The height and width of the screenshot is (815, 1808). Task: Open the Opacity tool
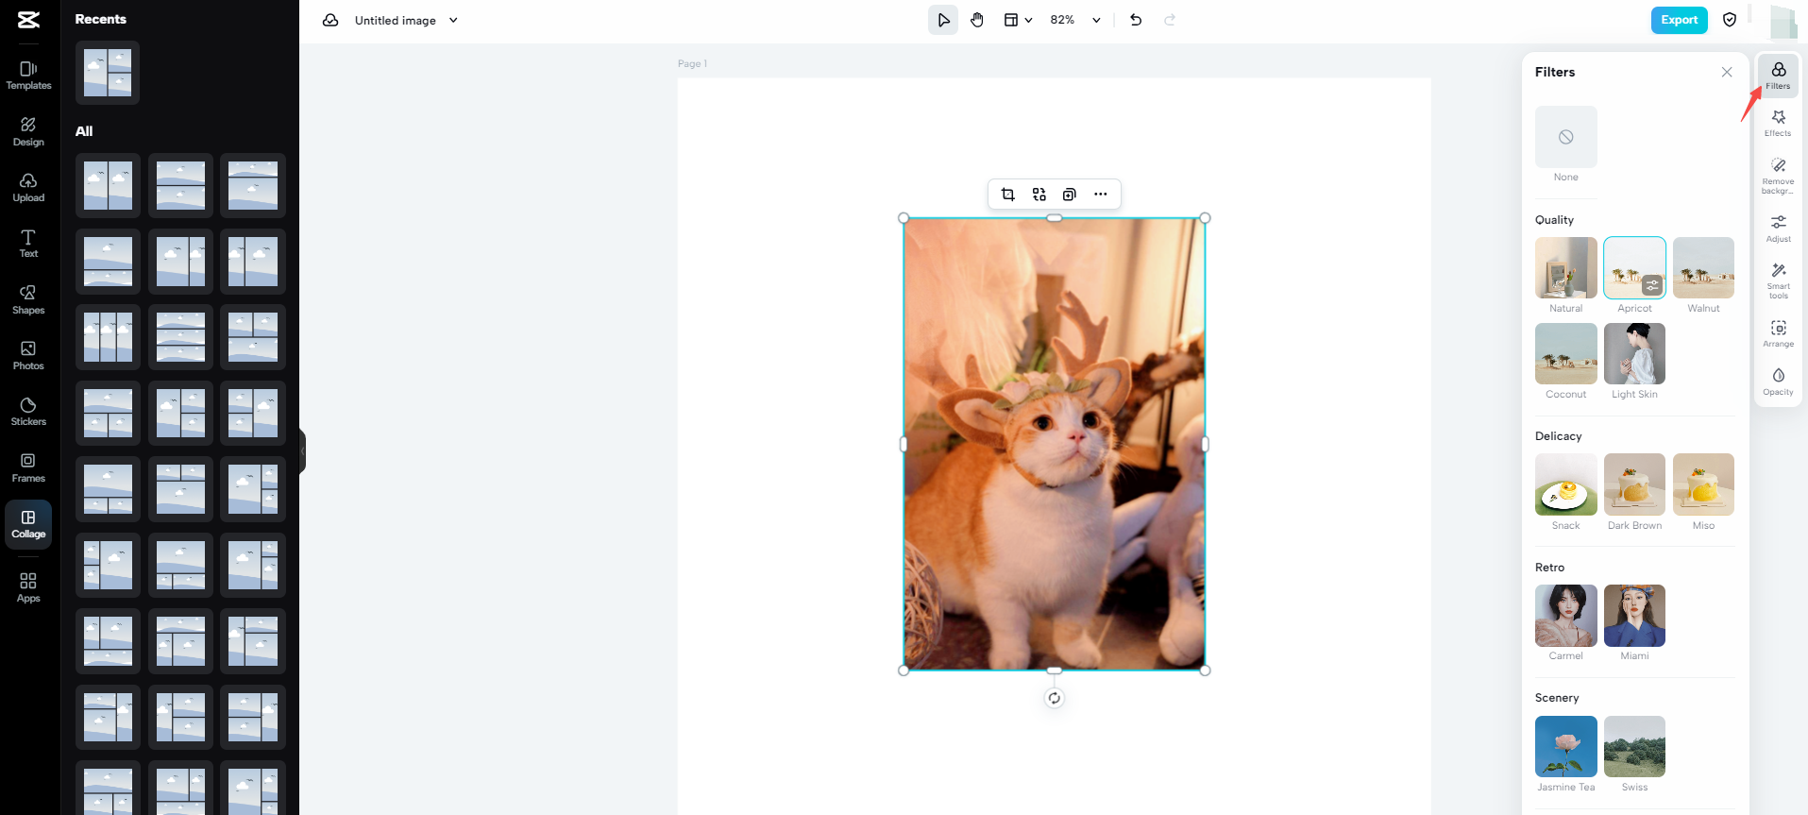click(1778, 382)
